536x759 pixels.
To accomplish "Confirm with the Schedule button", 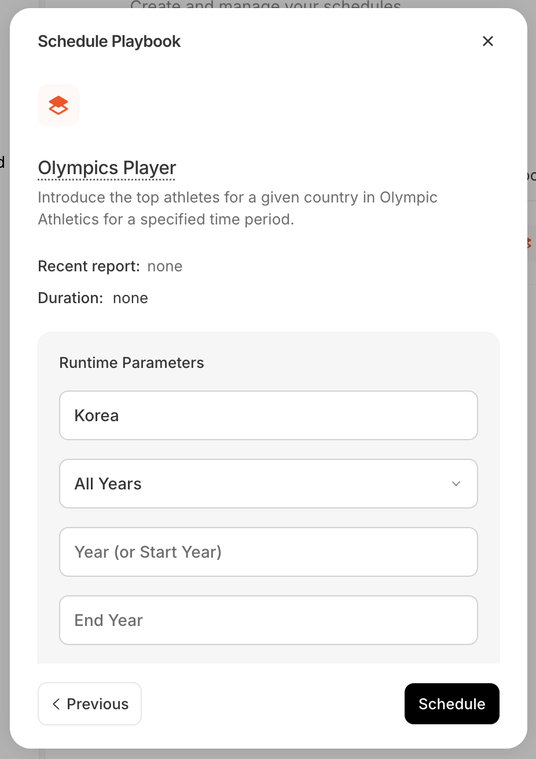I will [x=452, y=703].
